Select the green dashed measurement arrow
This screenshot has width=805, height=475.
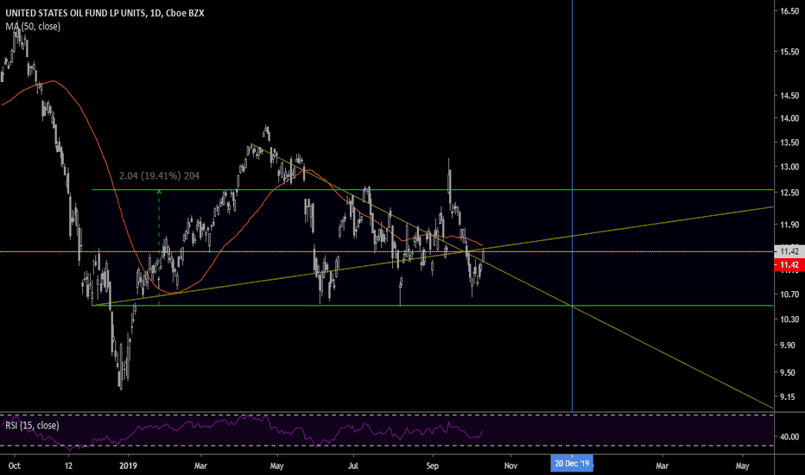click(x=159, y=248)
